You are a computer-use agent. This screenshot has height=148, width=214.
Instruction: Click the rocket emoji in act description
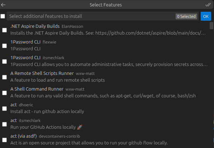(x=80, y=127)
